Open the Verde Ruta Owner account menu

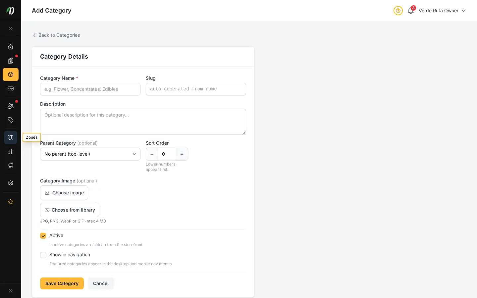click(442, 11)
